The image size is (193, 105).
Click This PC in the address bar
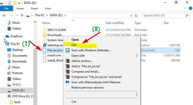point(39,15)
